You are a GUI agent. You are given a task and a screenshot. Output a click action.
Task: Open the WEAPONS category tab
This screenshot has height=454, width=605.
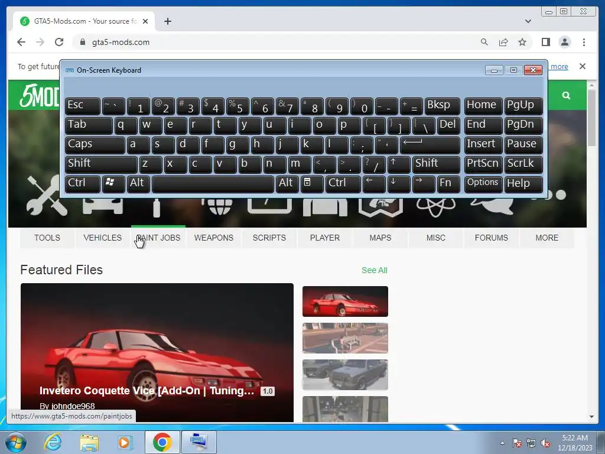(214, 238)
